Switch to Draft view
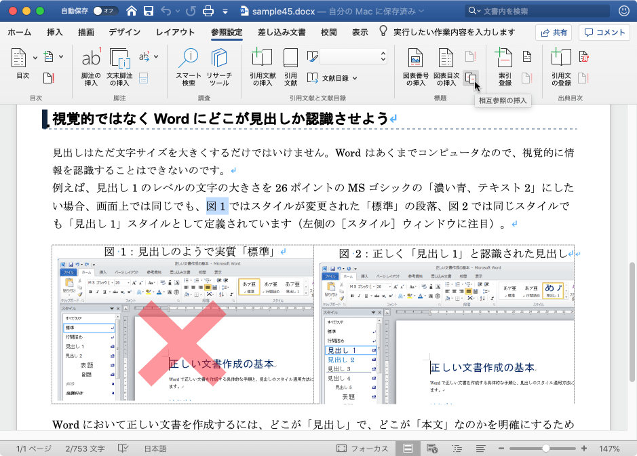Screen dimensions: 637x456 coord(480,449)
